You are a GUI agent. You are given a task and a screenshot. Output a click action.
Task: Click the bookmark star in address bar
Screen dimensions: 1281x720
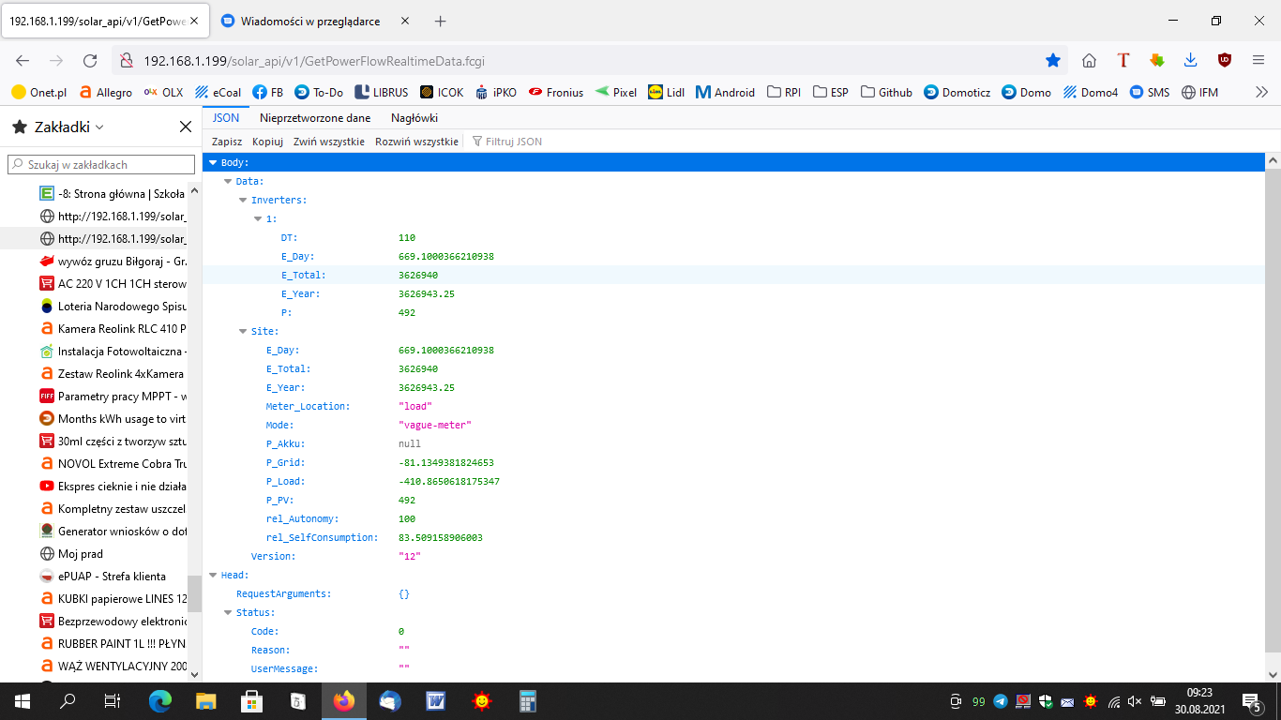pos(1053,61)
